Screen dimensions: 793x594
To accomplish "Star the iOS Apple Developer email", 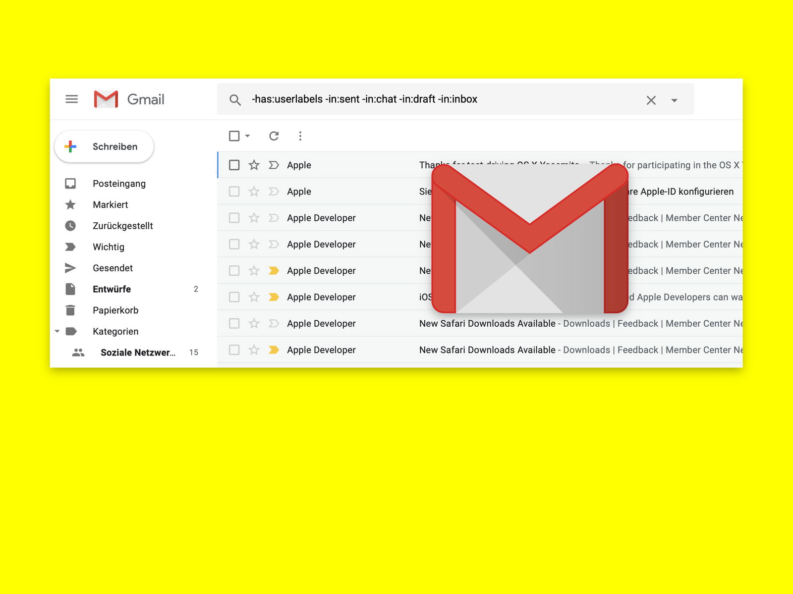I will 254,297.
